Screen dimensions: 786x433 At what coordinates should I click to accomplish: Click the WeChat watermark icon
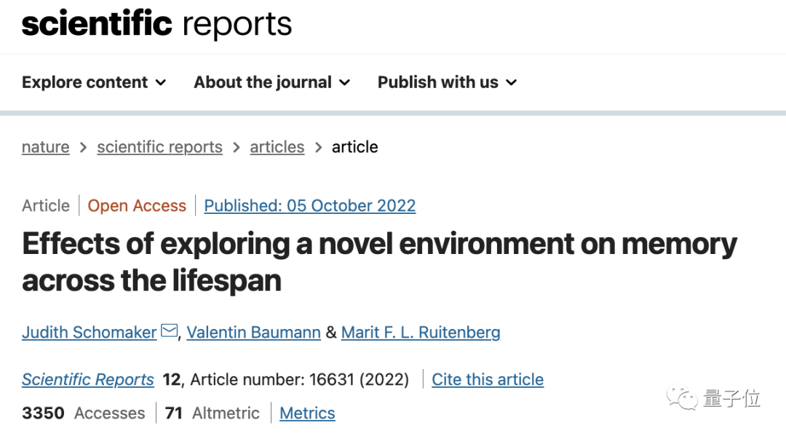(683, 398)
